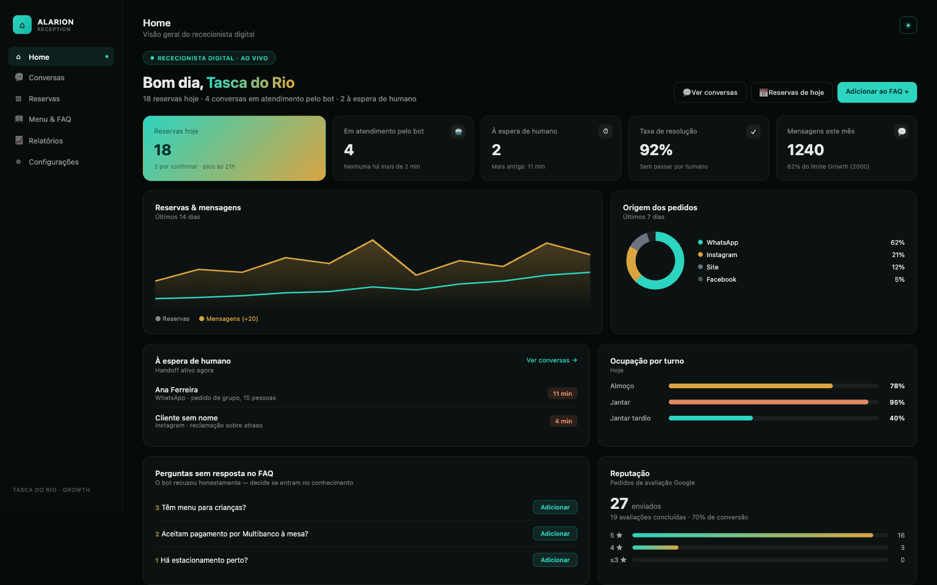Toggle the light/dark theme sun icon
Viewport: 937px width, 585px height.
[x=908, y=25]
